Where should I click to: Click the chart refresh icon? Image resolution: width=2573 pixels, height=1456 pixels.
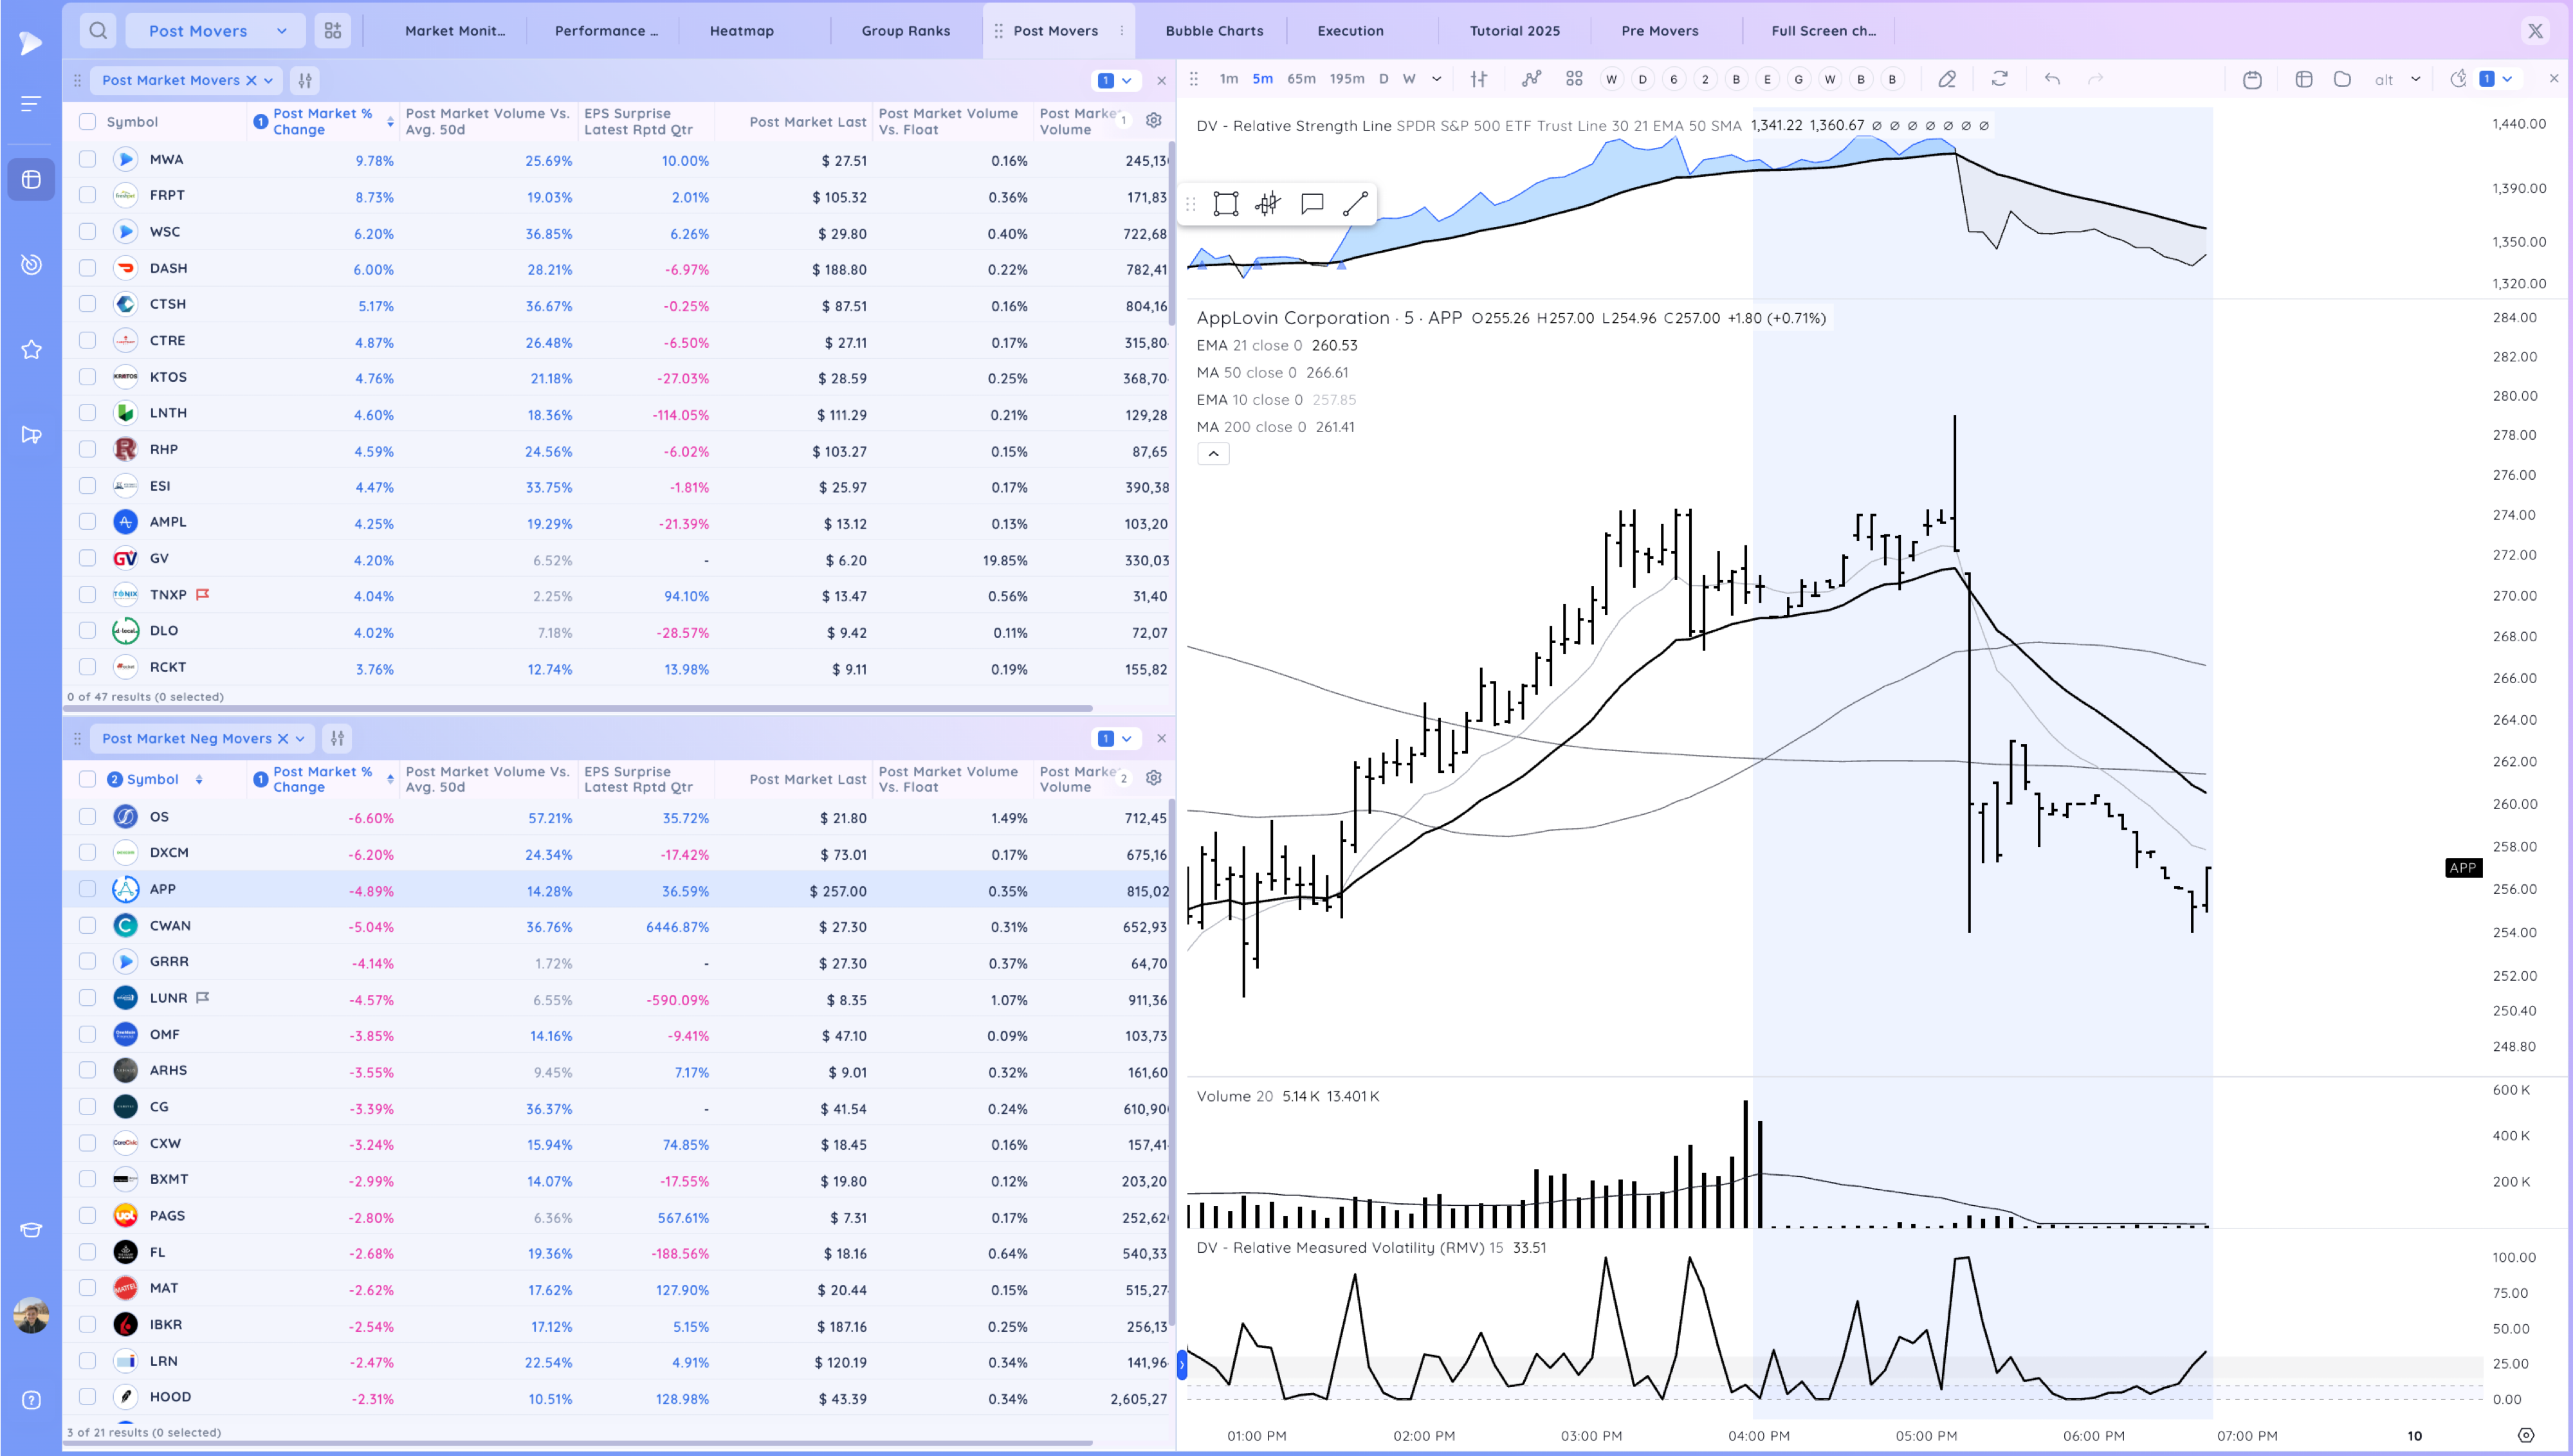point(1999,79)
